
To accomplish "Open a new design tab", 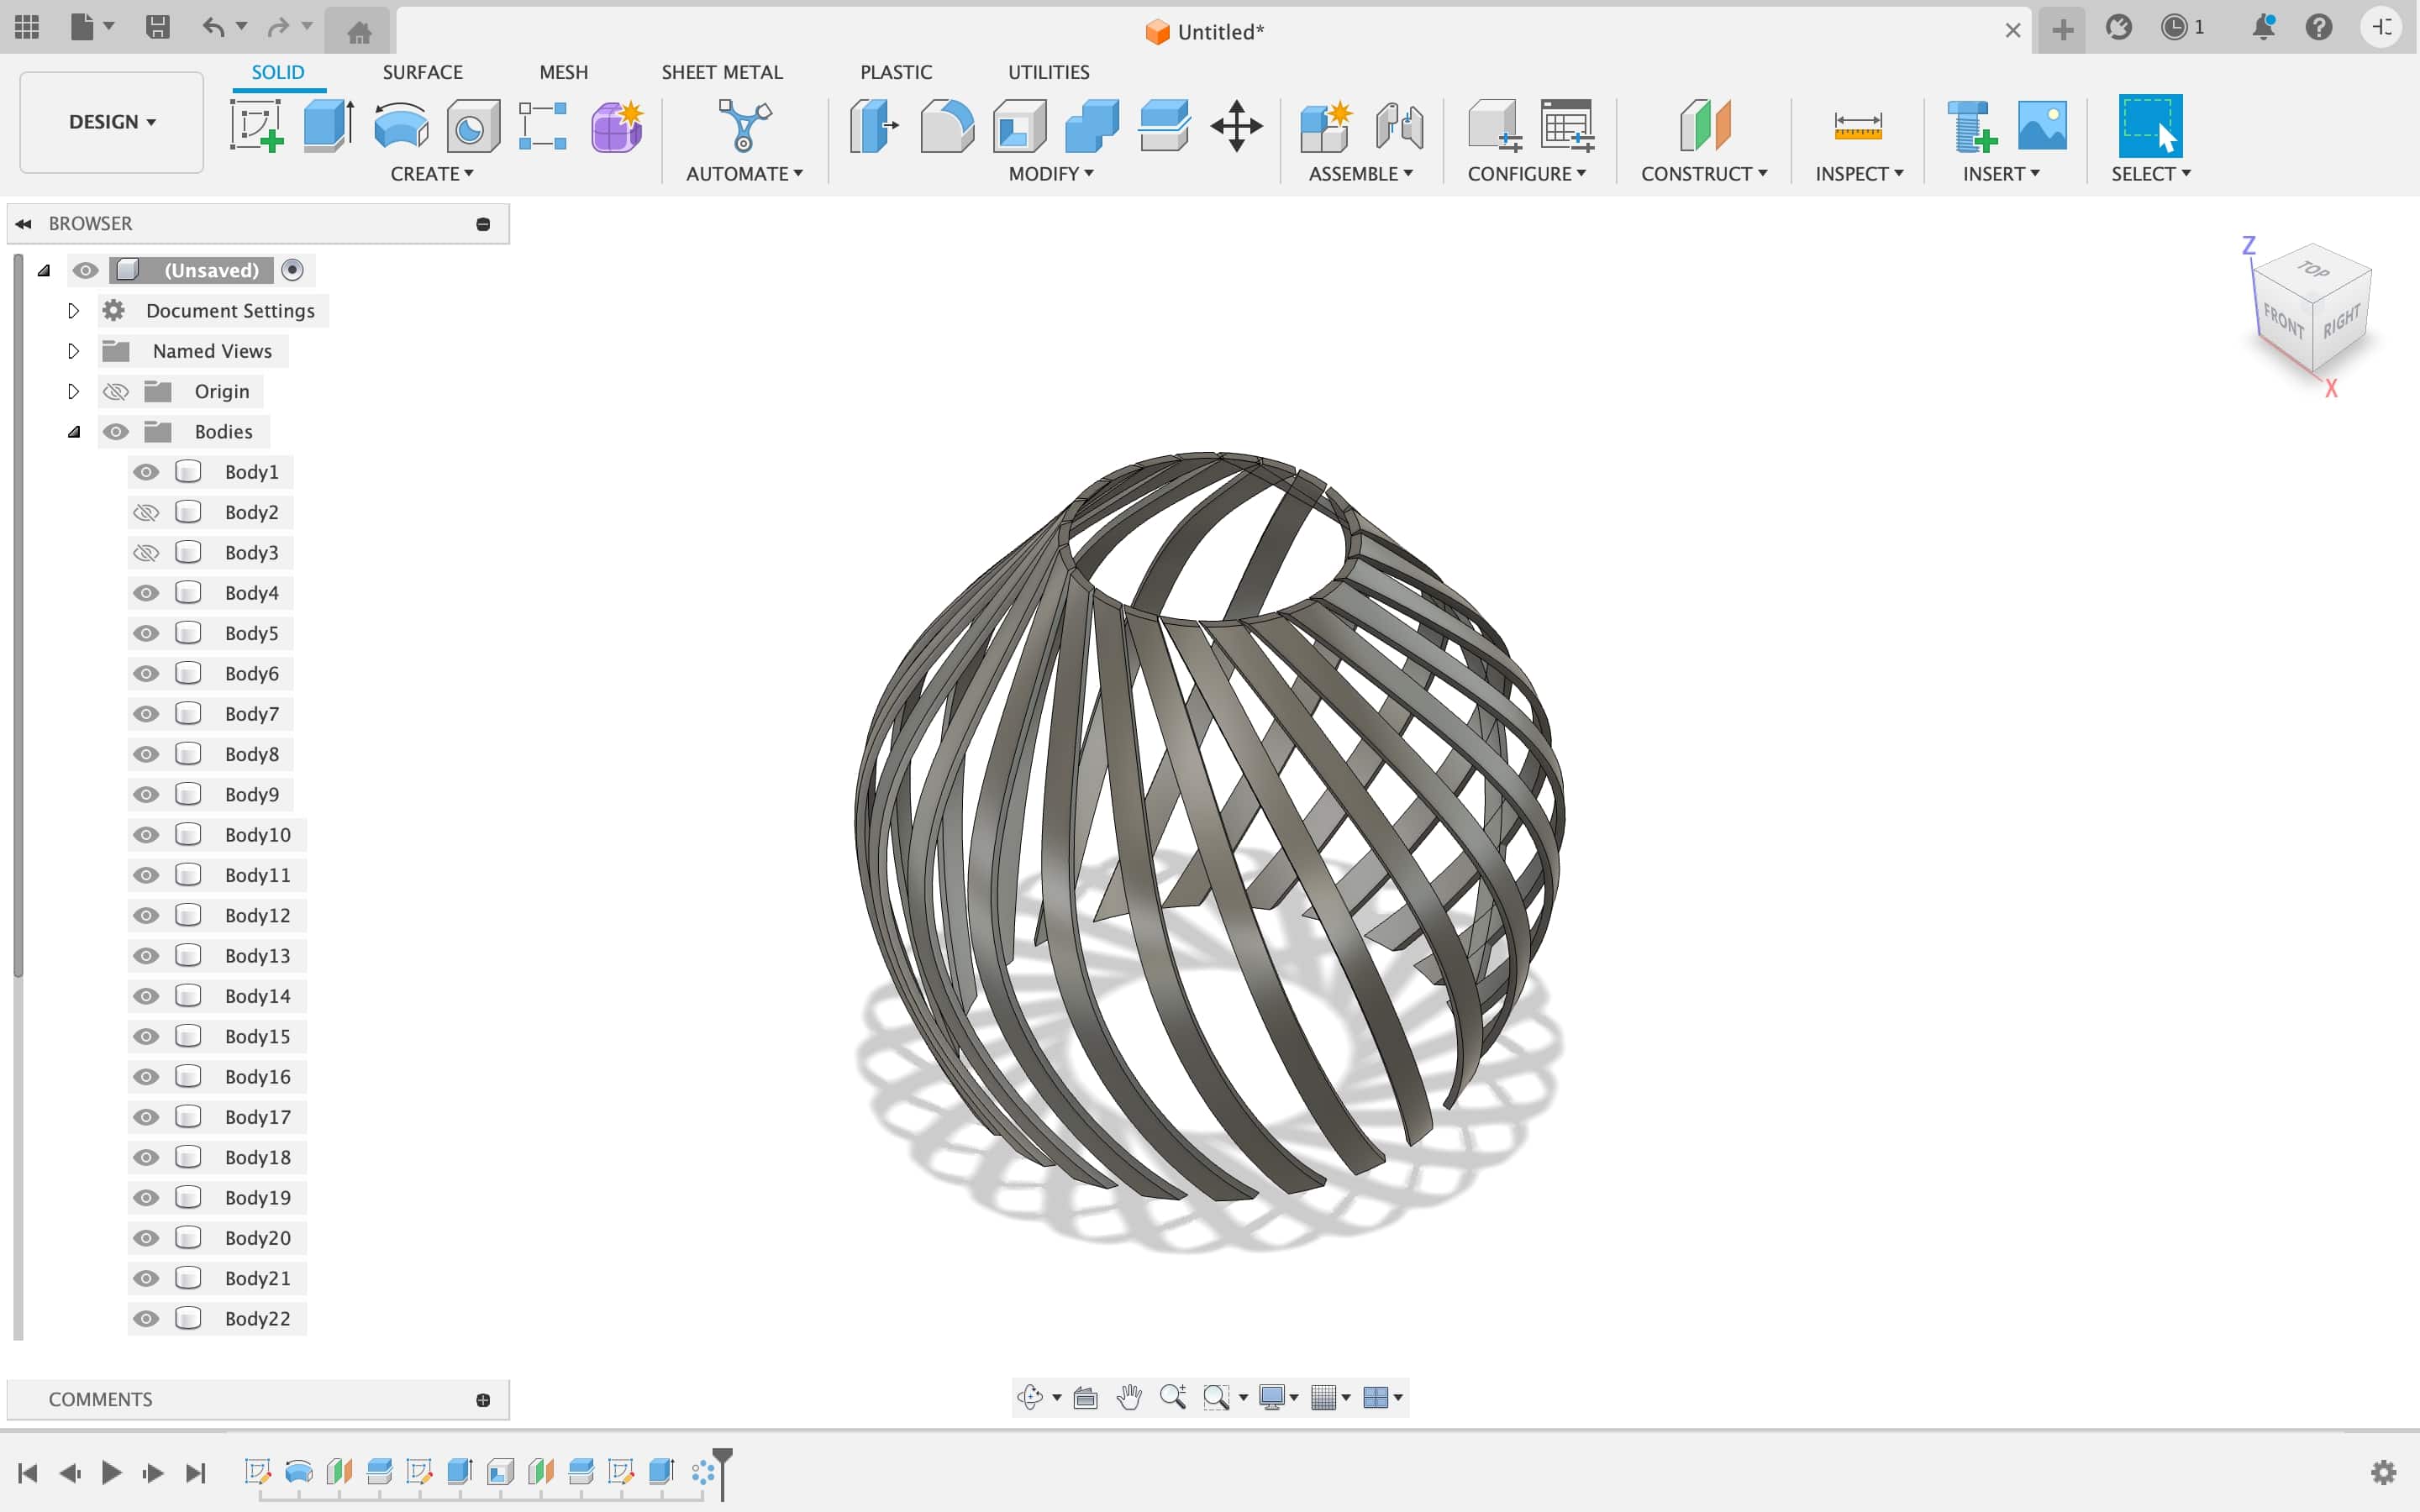I will pos(2062,30).
